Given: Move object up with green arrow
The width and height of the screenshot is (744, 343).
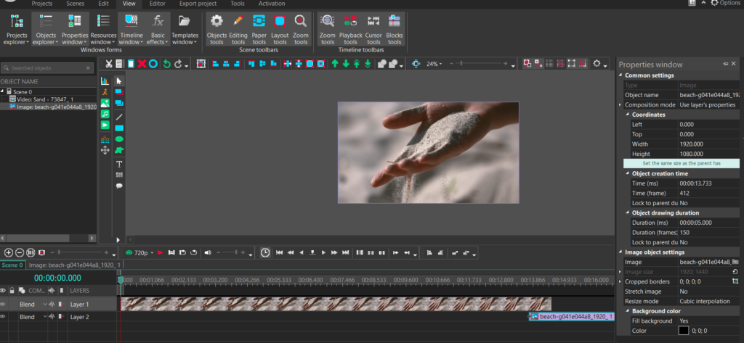Looking at the screenshot, I should click(x=335, y=64).
